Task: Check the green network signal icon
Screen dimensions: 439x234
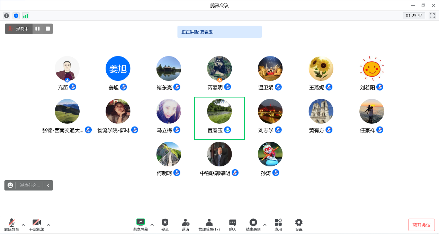Action: pyautogui.click(x=26, y=16)
